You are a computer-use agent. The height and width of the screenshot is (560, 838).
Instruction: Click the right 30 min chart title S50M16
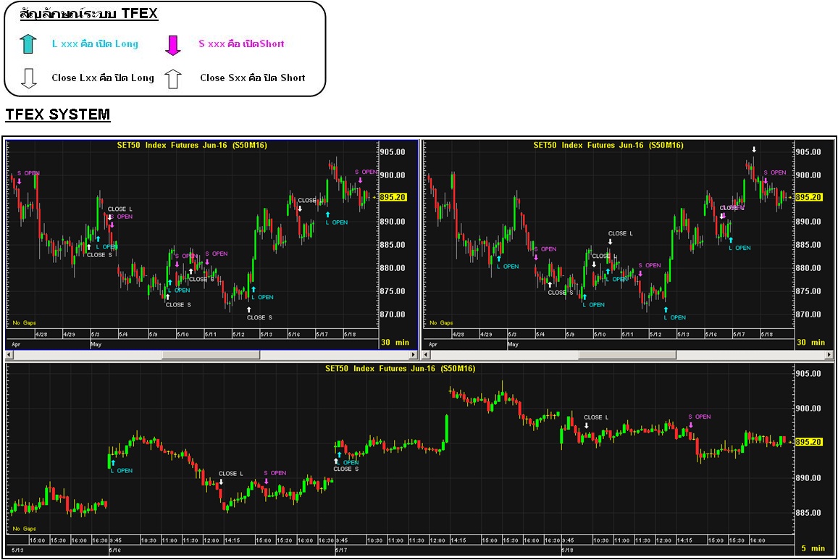click(x=608, y=145)
